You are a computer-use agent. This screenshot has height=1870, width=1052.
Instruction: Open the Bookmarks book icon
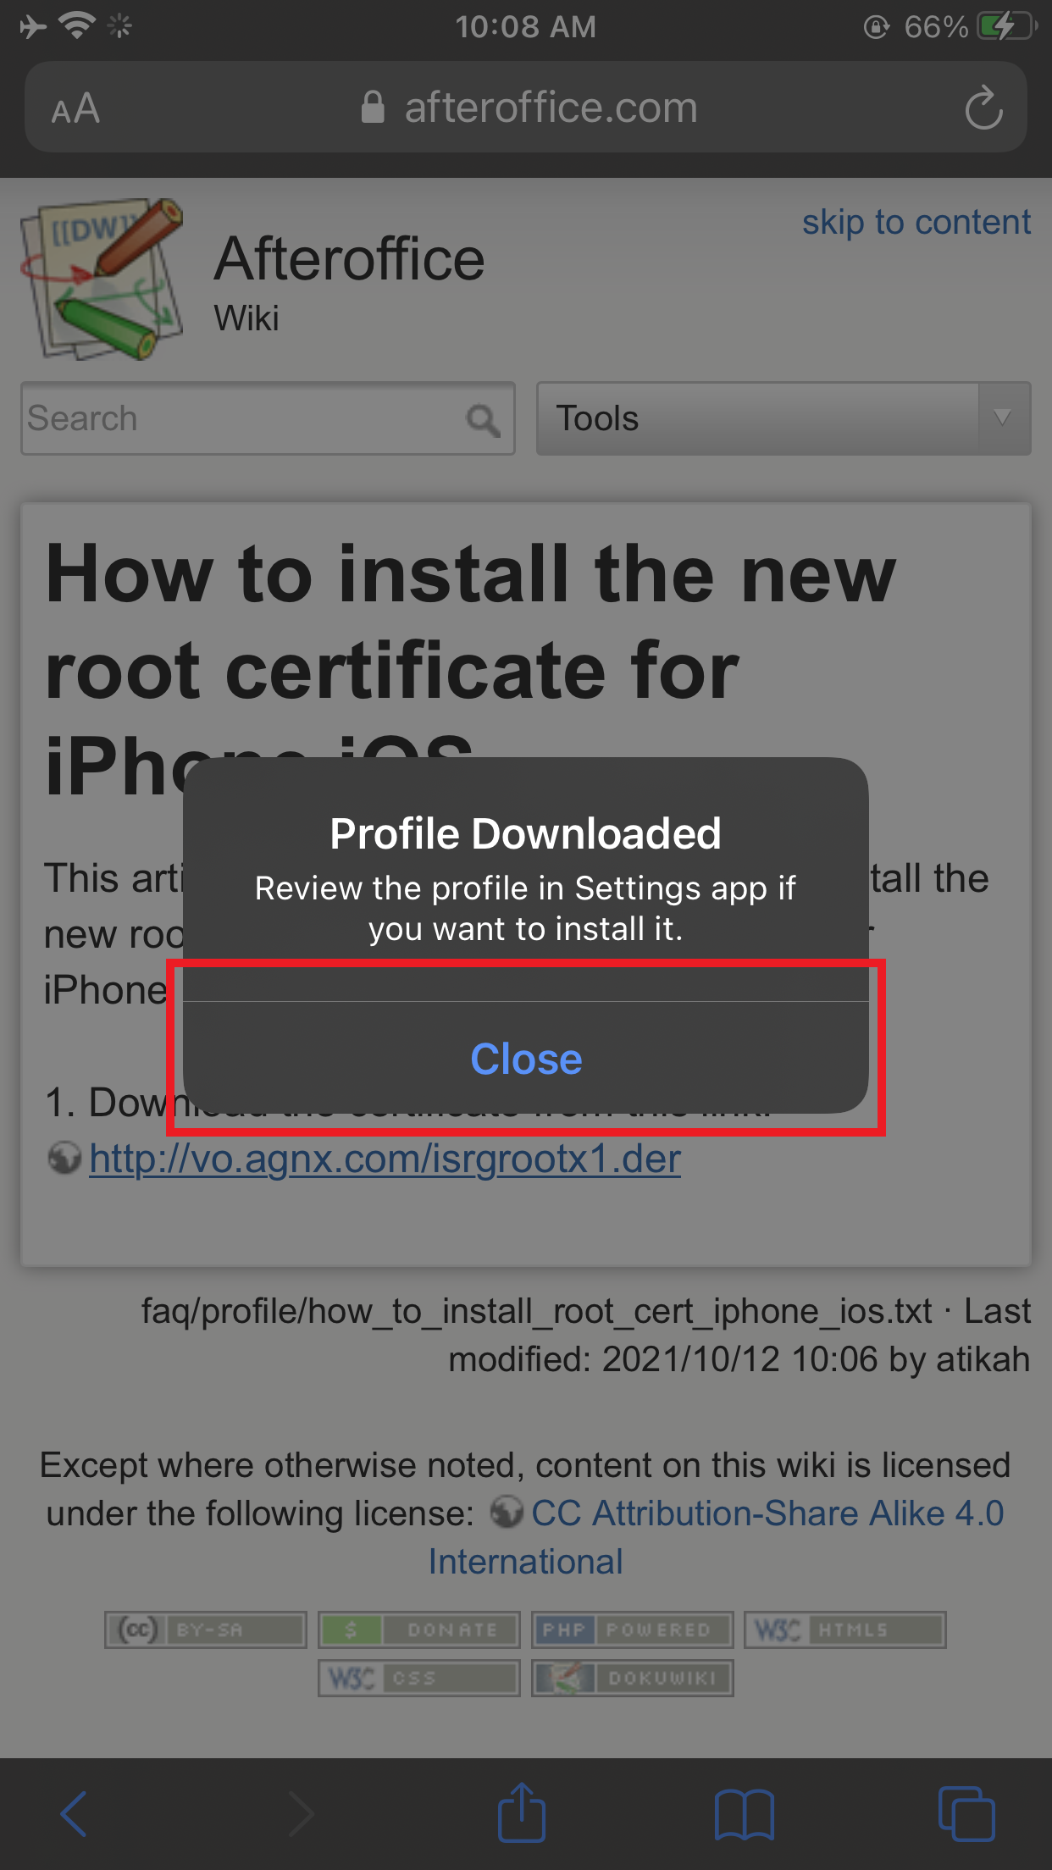[x=744, y=1814]
